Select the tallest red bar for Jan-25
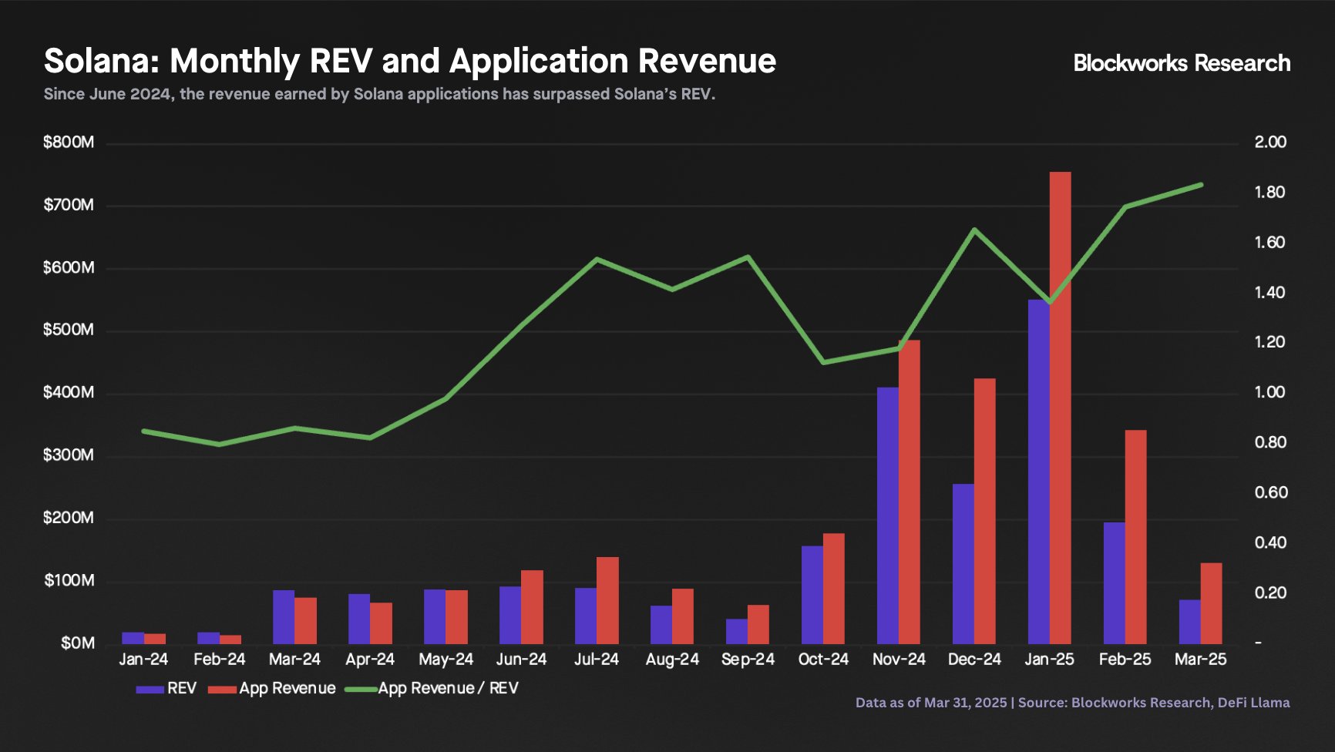Image resolution: width=1335 pixels, height=752 pixels. click(x=1060, y=408)
